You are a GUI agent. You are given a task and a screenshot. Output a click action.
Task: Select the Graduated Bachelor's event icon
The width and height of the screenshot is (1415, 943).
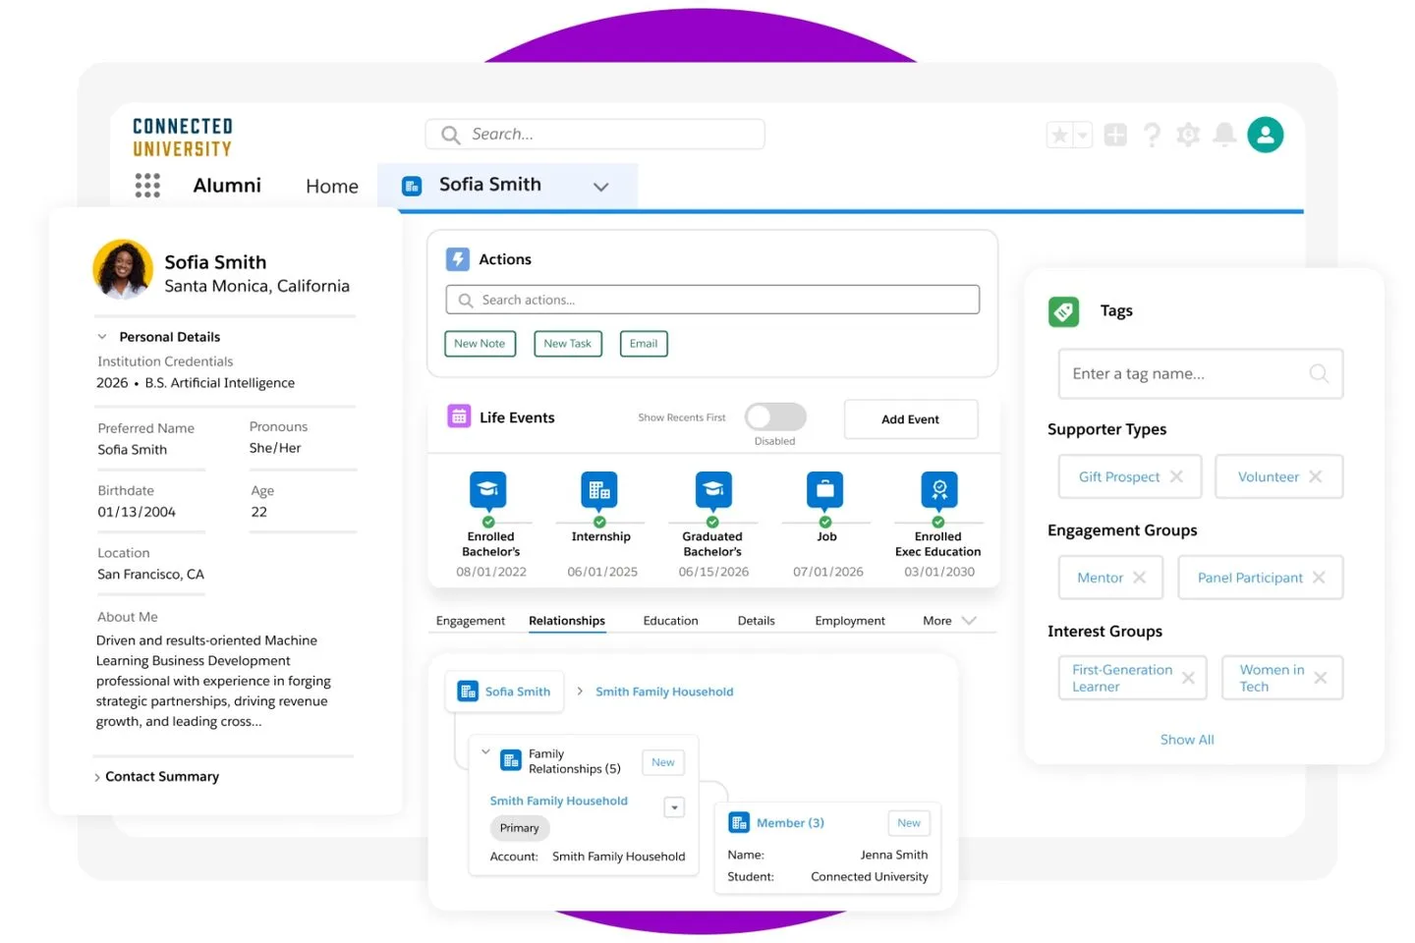(713, 489)
